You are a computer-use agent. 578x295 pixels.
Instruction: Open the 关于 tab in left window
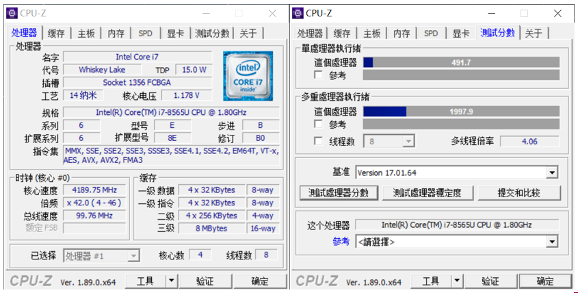pyautogui.click(x=248, y=34)
